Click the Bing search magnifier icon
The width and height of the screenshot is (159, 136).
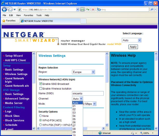point(152,10)
